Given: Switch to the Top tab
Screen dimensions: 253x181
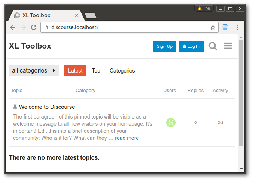Looking at the screenshot, I should 96,71.
